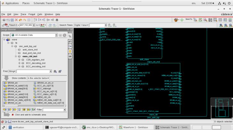Toggle the inputs filter button, first in the filter row
This screenshot has height=130, width=233.
(x=5, y=110)
